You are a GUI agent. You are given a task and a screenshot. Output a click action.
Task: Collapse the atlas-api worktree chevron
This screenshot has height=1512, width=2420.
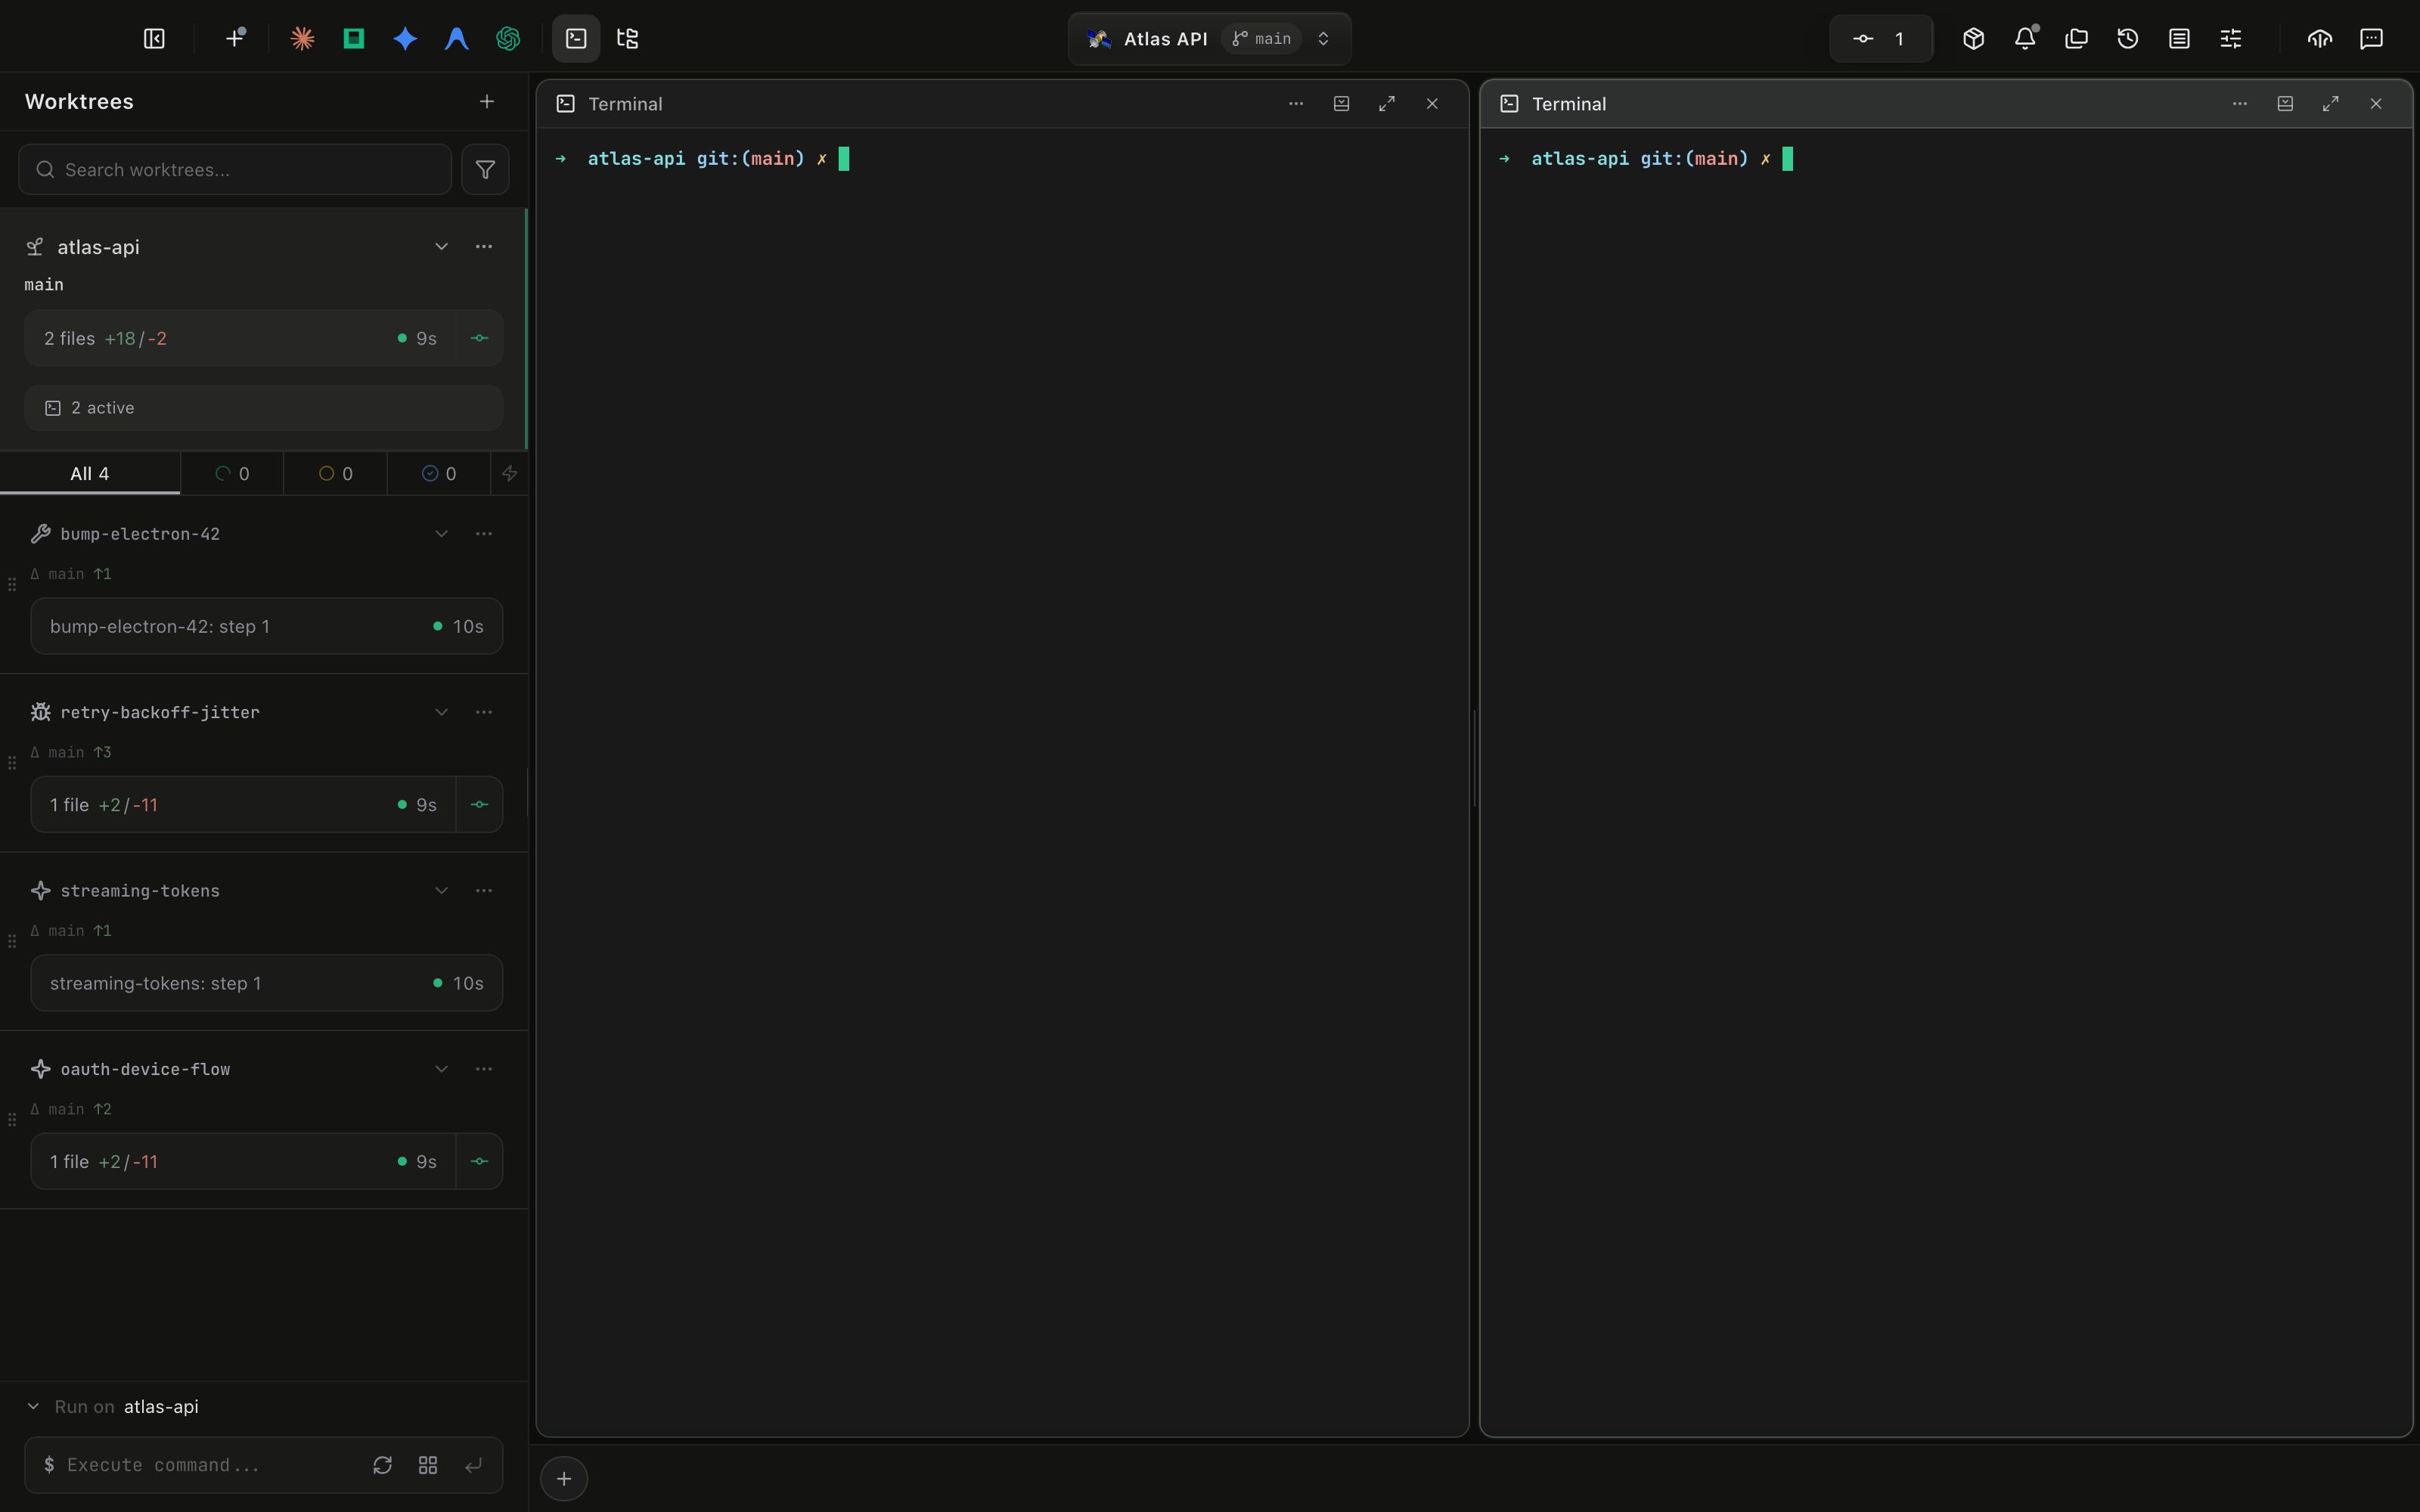click(x=441, y=246)
